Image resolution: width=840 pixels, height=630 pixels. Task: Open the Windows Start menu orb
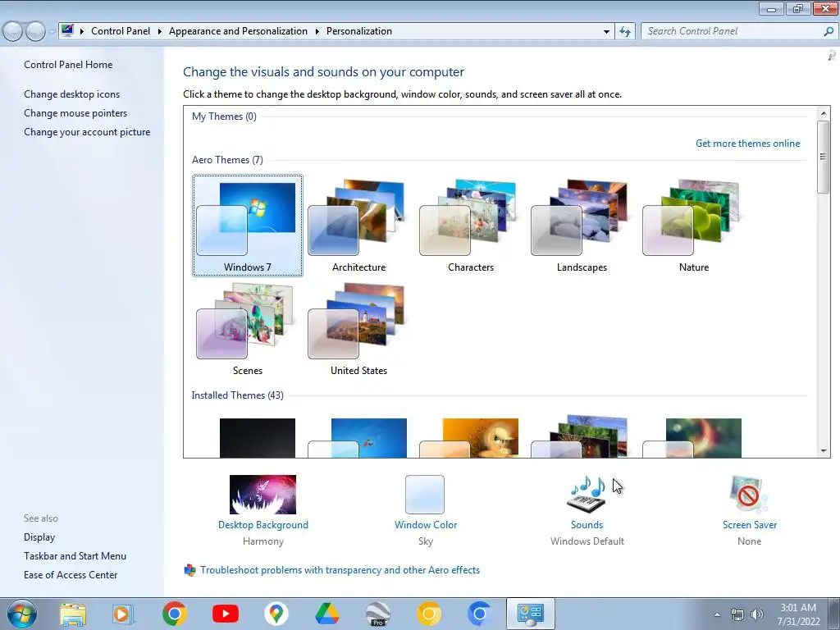pos(22,614)
